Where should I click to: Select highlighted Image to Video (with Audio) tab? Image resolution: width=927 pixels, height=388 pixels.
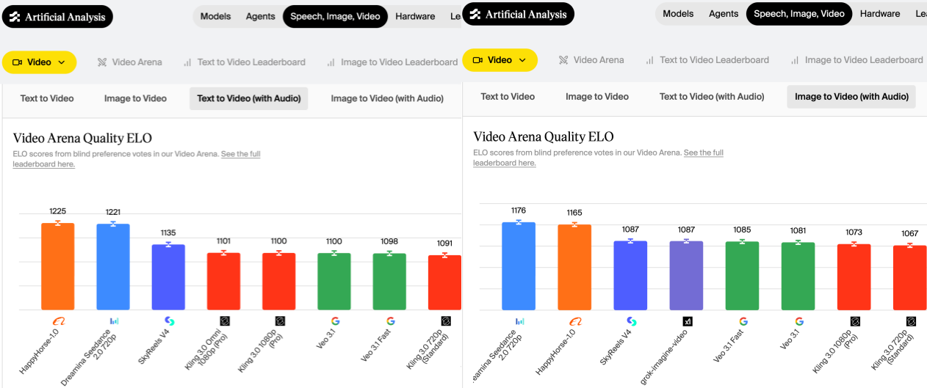(851, 96)
